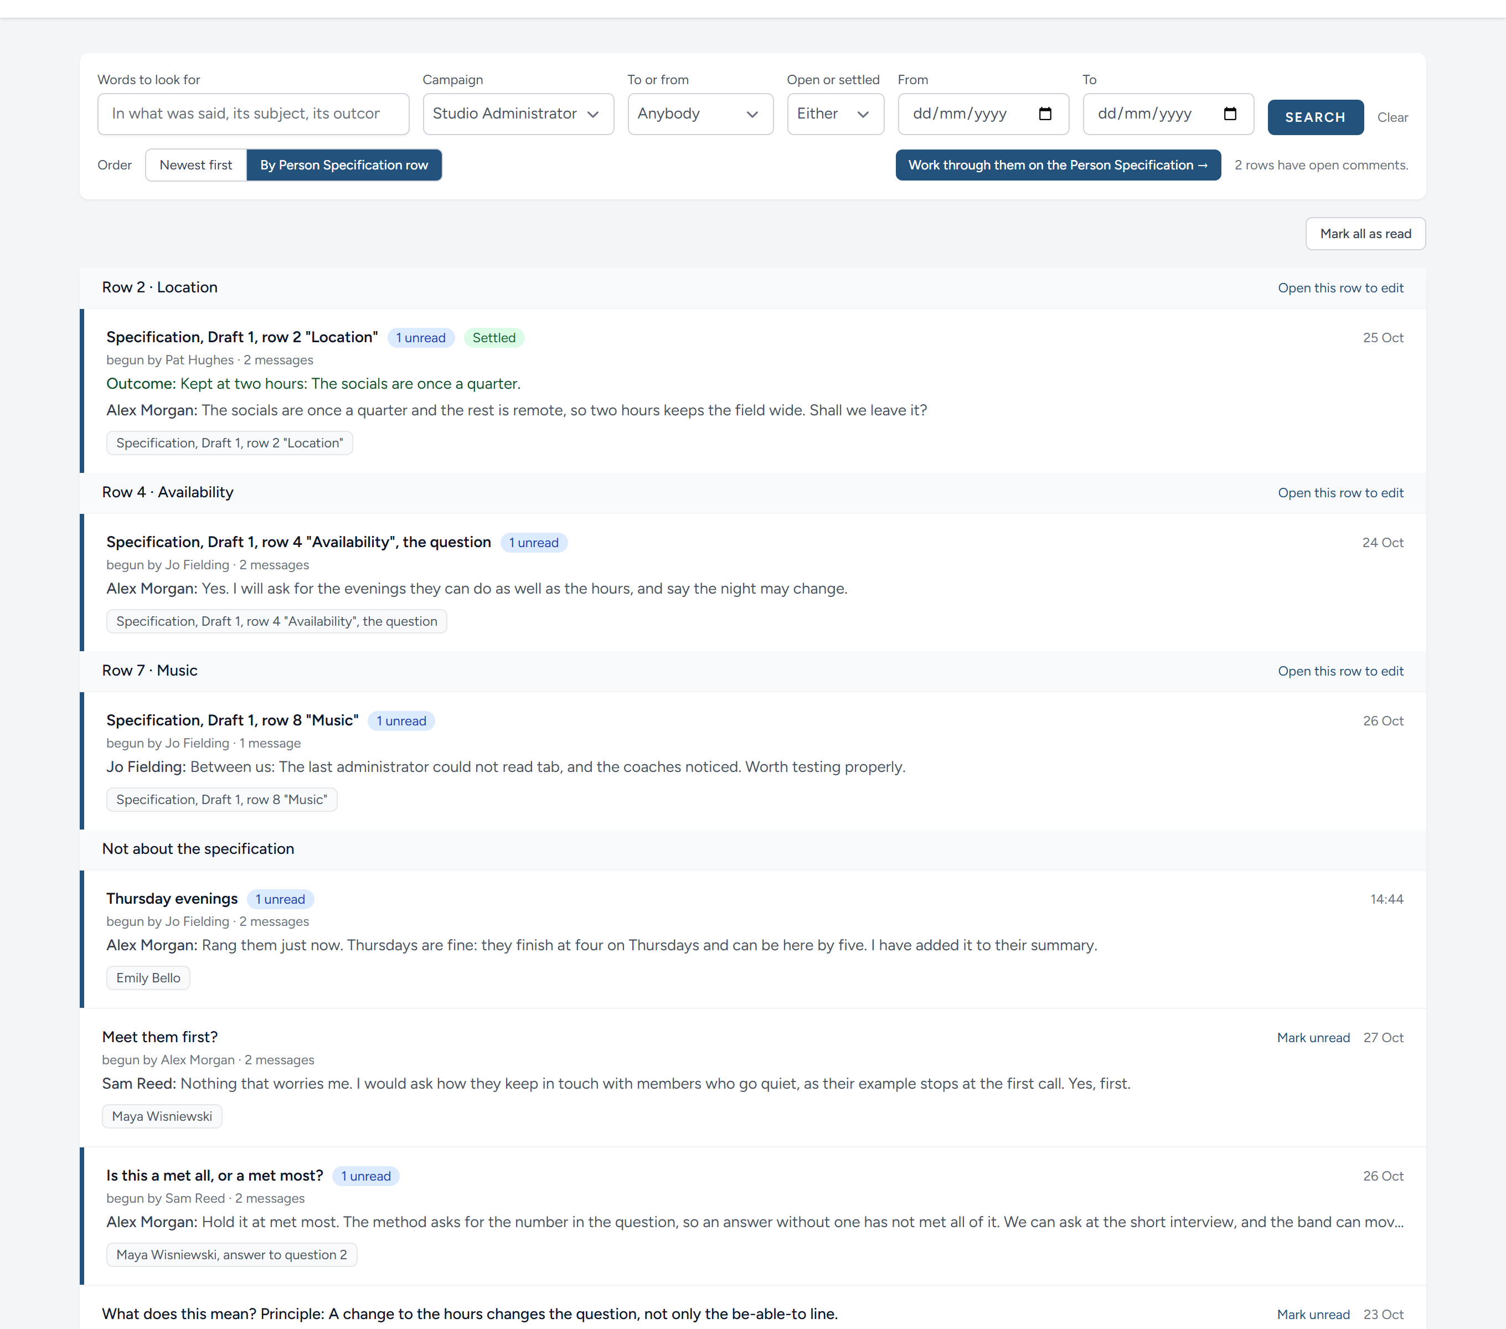Click the Maya Wisniewski tag chip

coord(161,1116)
